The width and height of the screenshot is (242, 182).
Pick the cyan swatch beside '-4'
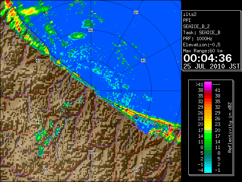(208, 170)
